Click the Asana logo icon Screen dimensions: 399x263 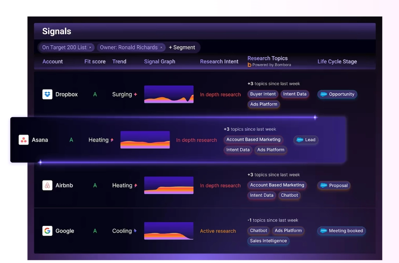click(x=23, y=140)
